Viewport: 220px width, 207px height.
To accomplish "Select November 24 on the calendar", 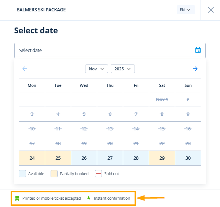I will click(x=32, y=158).
